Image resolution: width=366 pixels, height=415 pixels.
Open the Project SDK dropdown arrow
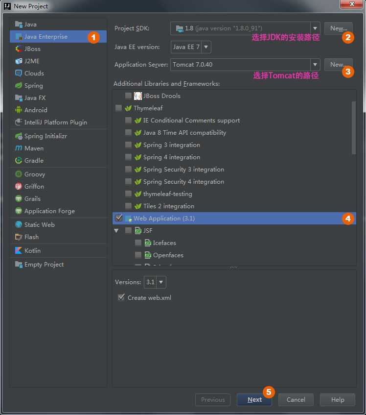pyautogui.click(x=315, y=28)
